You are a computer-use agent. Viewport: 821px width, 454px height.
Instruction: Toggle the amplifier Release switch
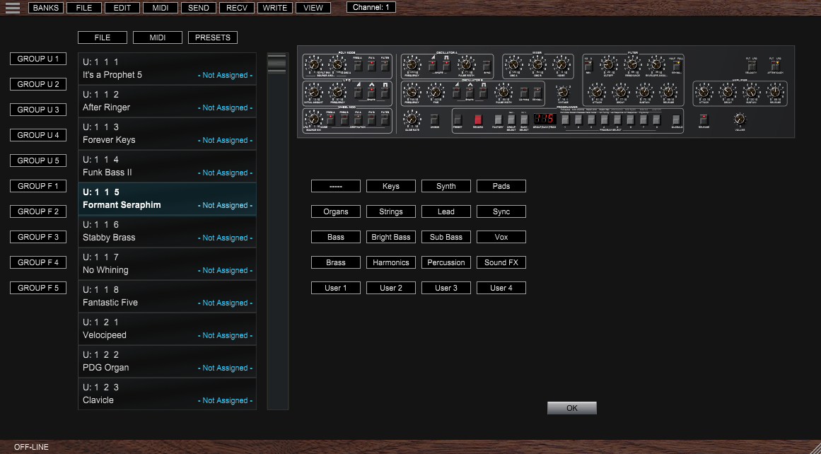[704, 119]
